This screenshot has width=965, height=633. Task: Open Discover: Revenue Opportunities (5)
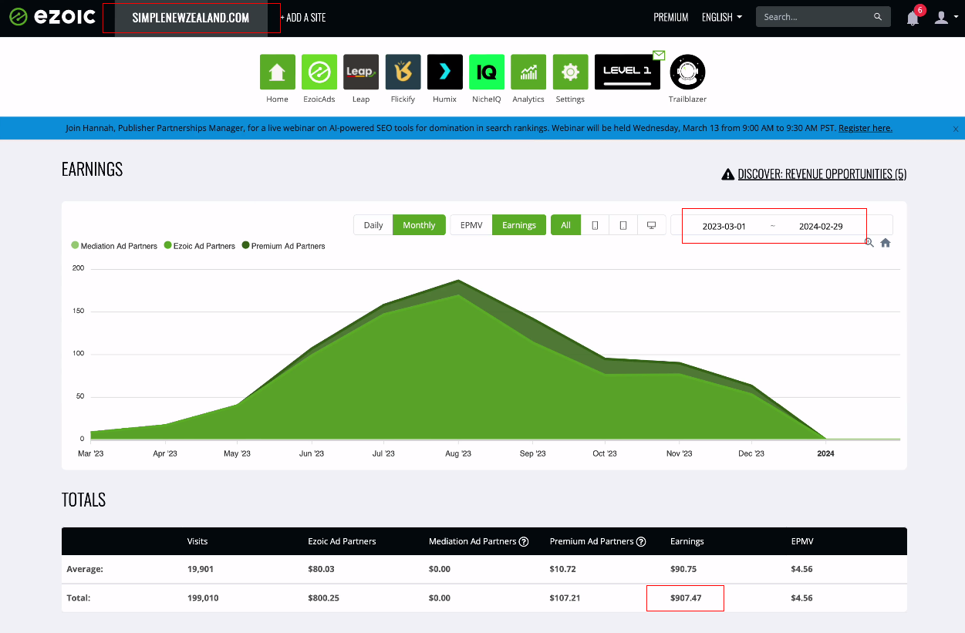822,174
